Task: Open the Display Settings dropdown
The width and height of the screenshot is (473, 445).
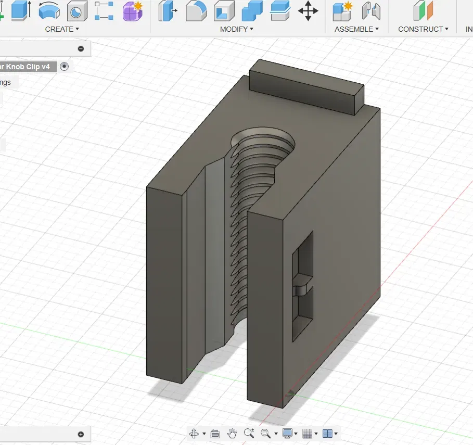Action: [x=290, y=433]
